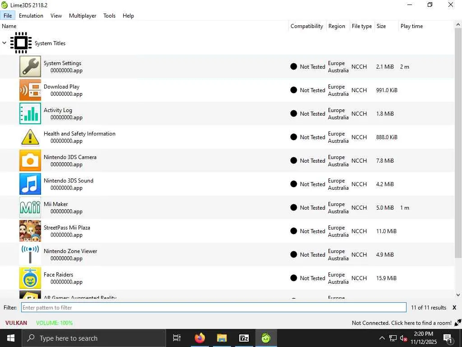This screenshot has width=462, height=347.
Task: Open the Help menu
Action: (x=128, y=16)
